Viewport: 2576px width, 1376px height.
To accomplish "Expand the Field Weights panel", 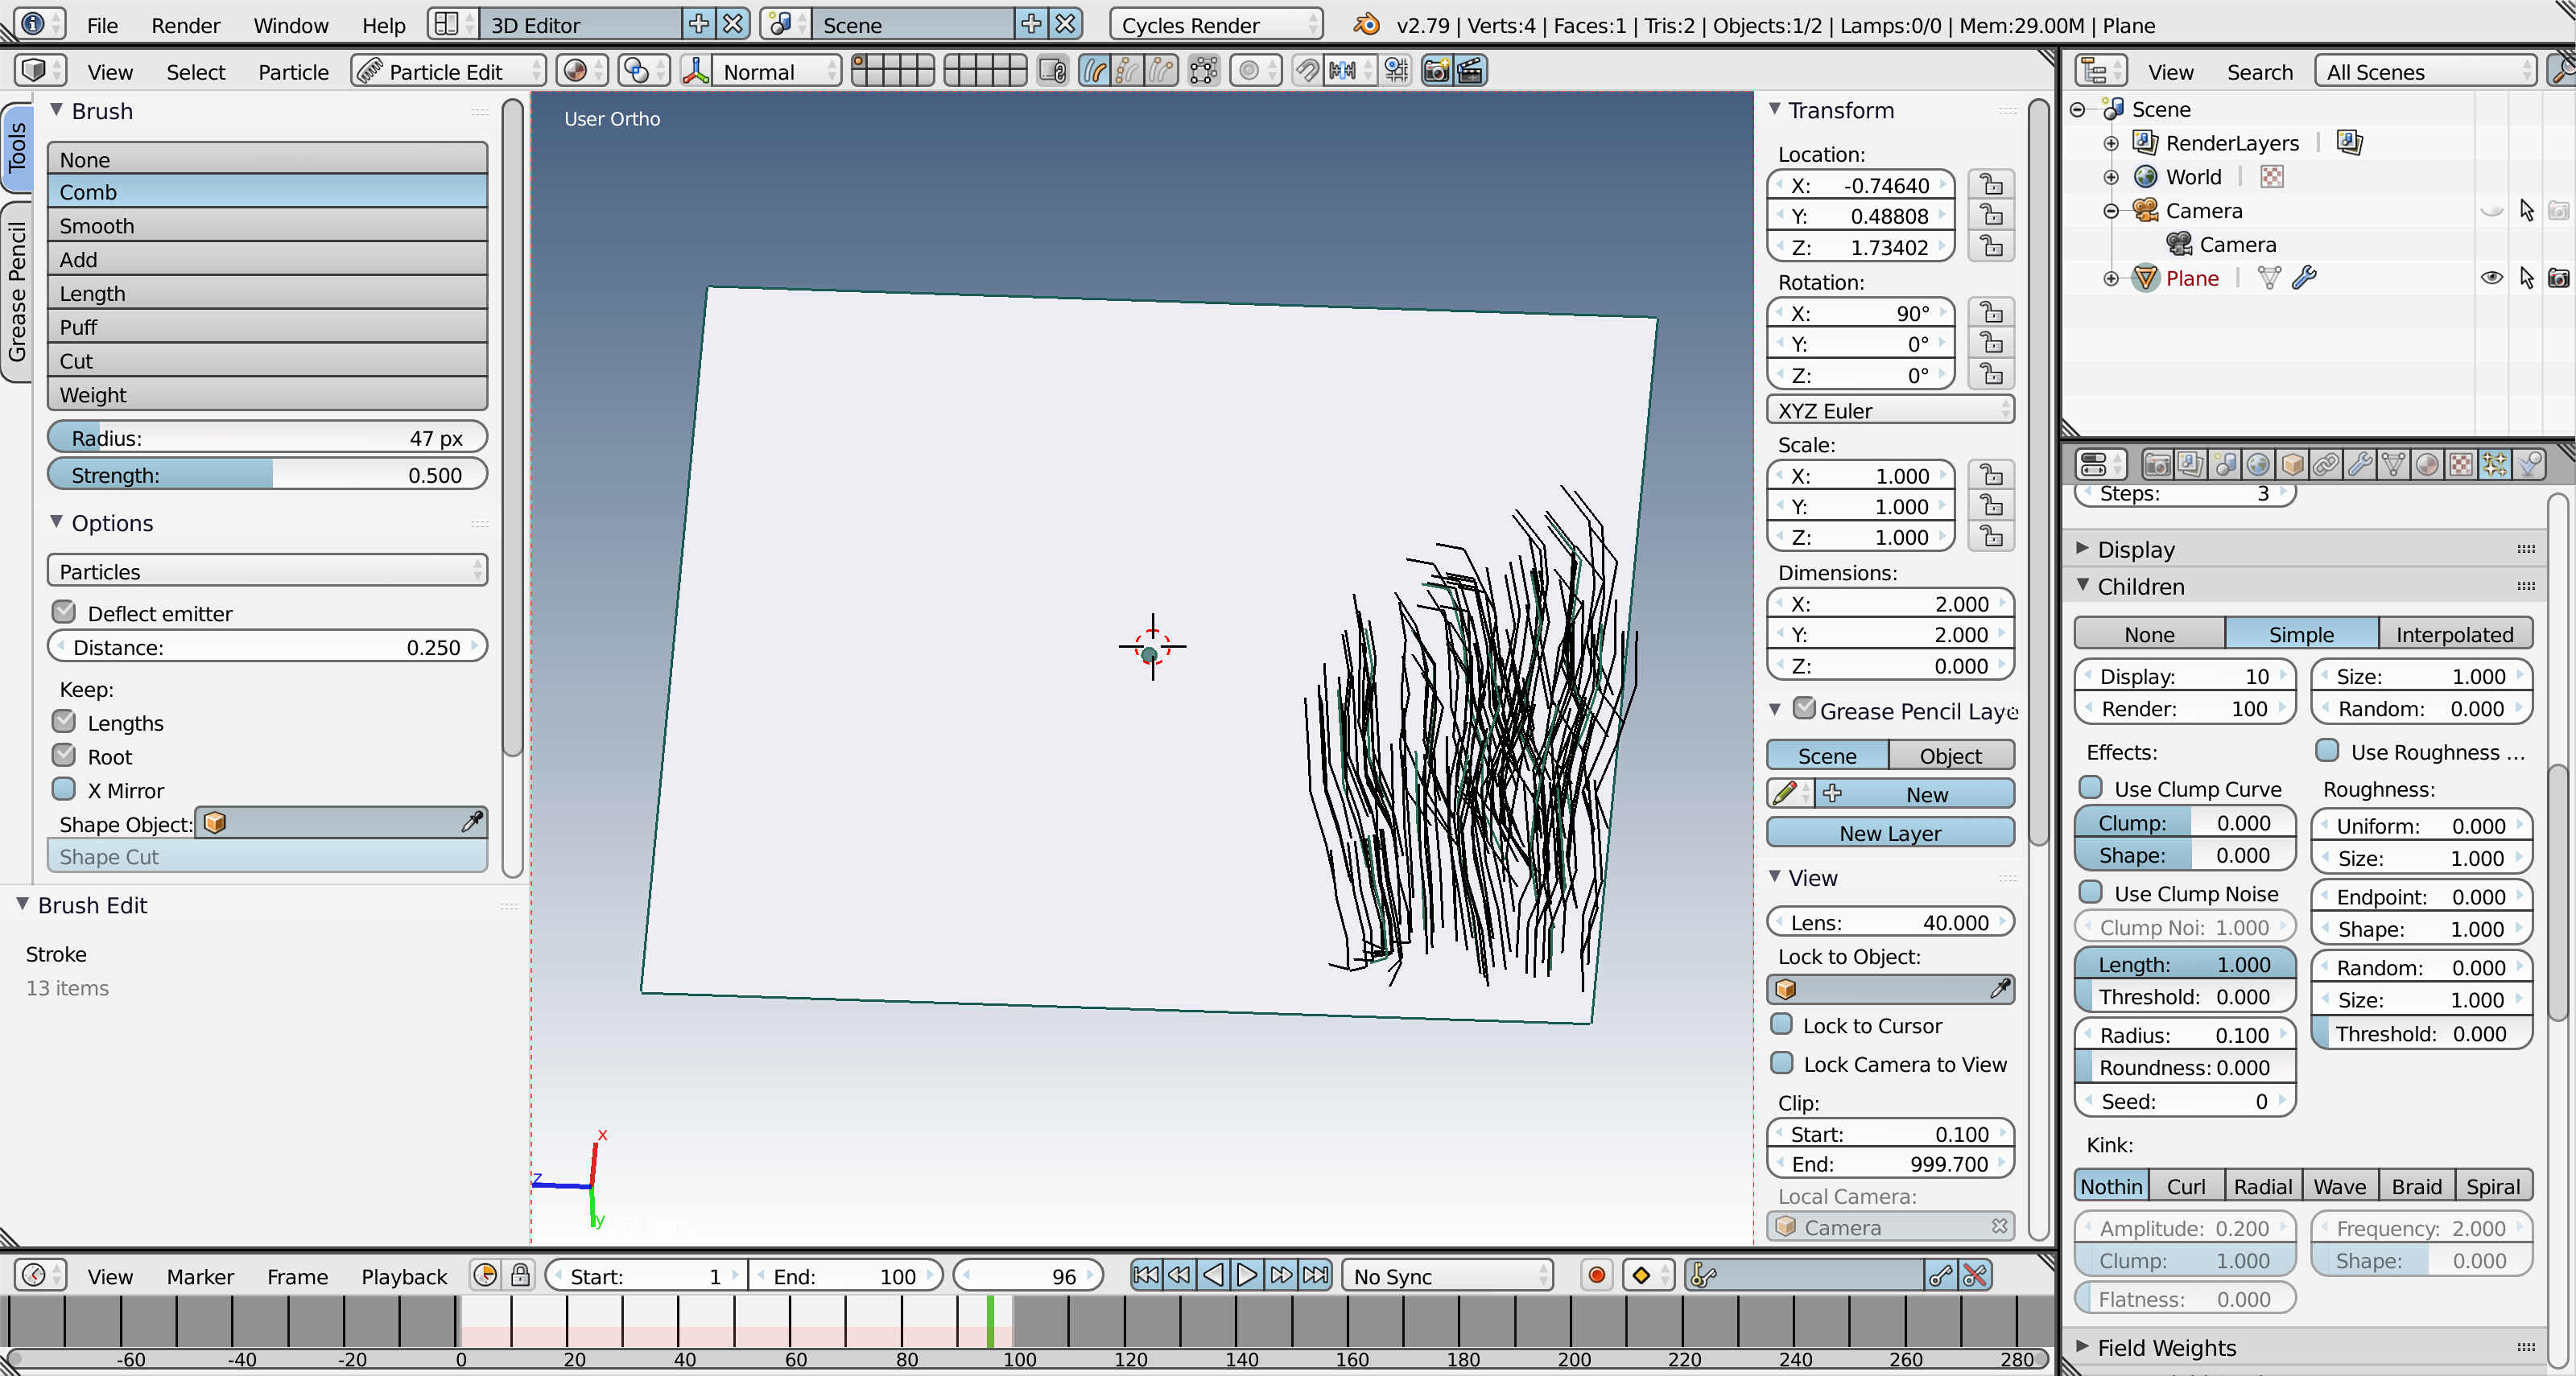I will (x=2165, y=1347).
